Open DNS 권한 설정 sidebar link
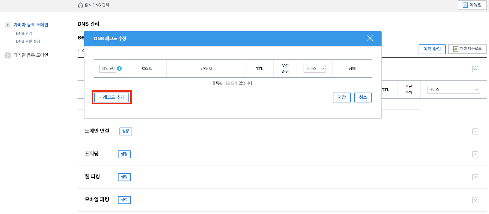This screenshot has height=214, width=489. point(28,41)
